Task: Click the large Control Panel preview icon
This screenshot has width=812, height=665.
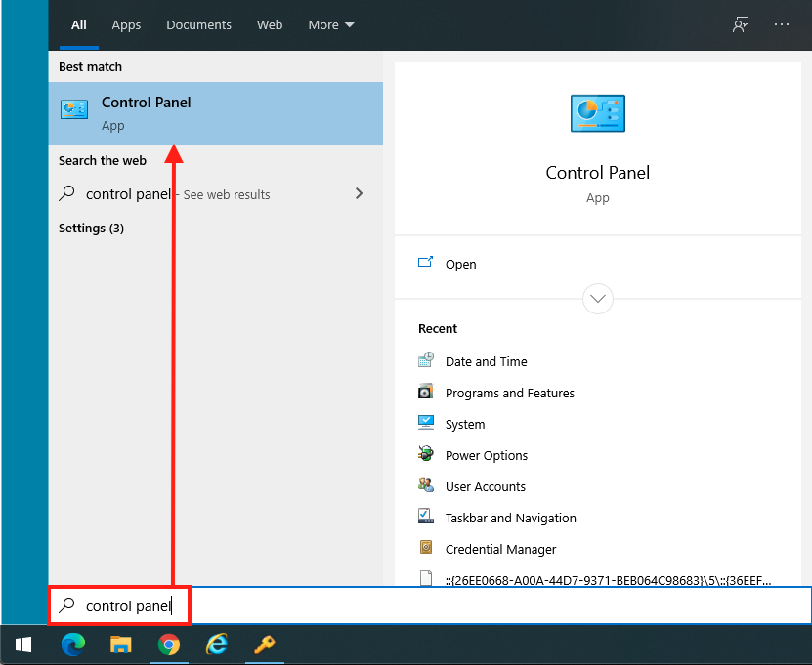Action: [598, 113]
